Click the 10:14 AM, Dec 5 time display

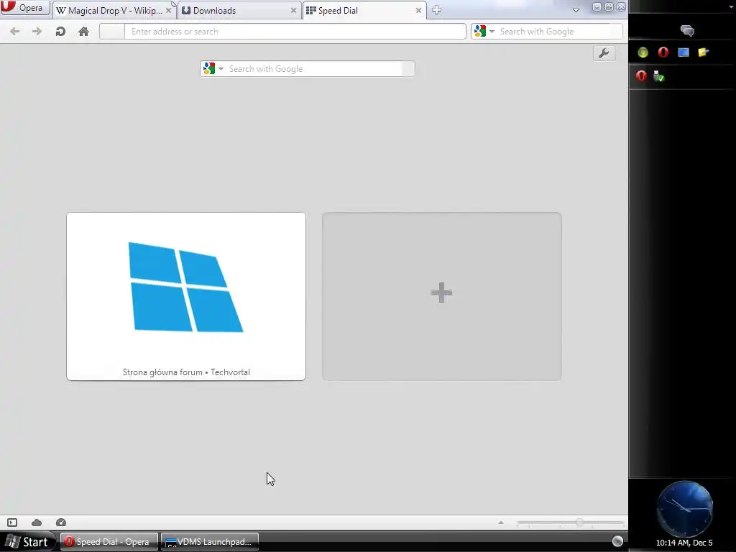tap(684, 543)
